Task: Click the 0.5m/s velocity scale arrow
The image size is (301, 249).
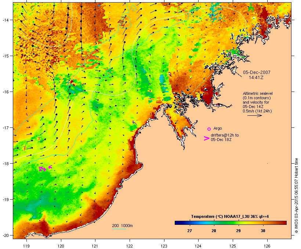Action: click(x=254, y=115)
